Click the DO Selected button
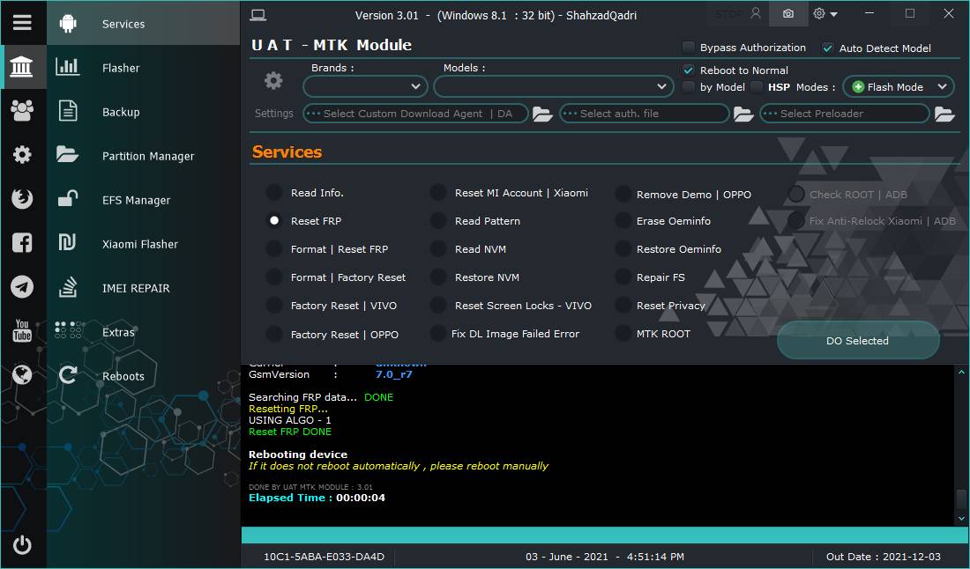The image size is (970, 569). pos(857,341)
